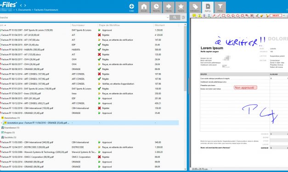Select the straight line drawing tool
The width and height of the screenshot is (288, 172).
(219, 16)
